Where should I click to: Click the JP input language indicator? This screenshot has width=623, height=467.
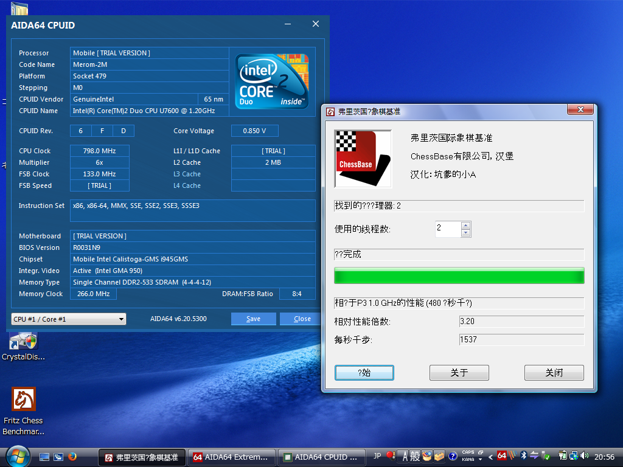[377, 456]
